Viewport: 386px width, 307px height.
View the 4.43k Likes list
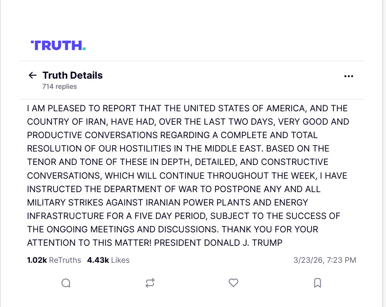[x=108, y=260]
